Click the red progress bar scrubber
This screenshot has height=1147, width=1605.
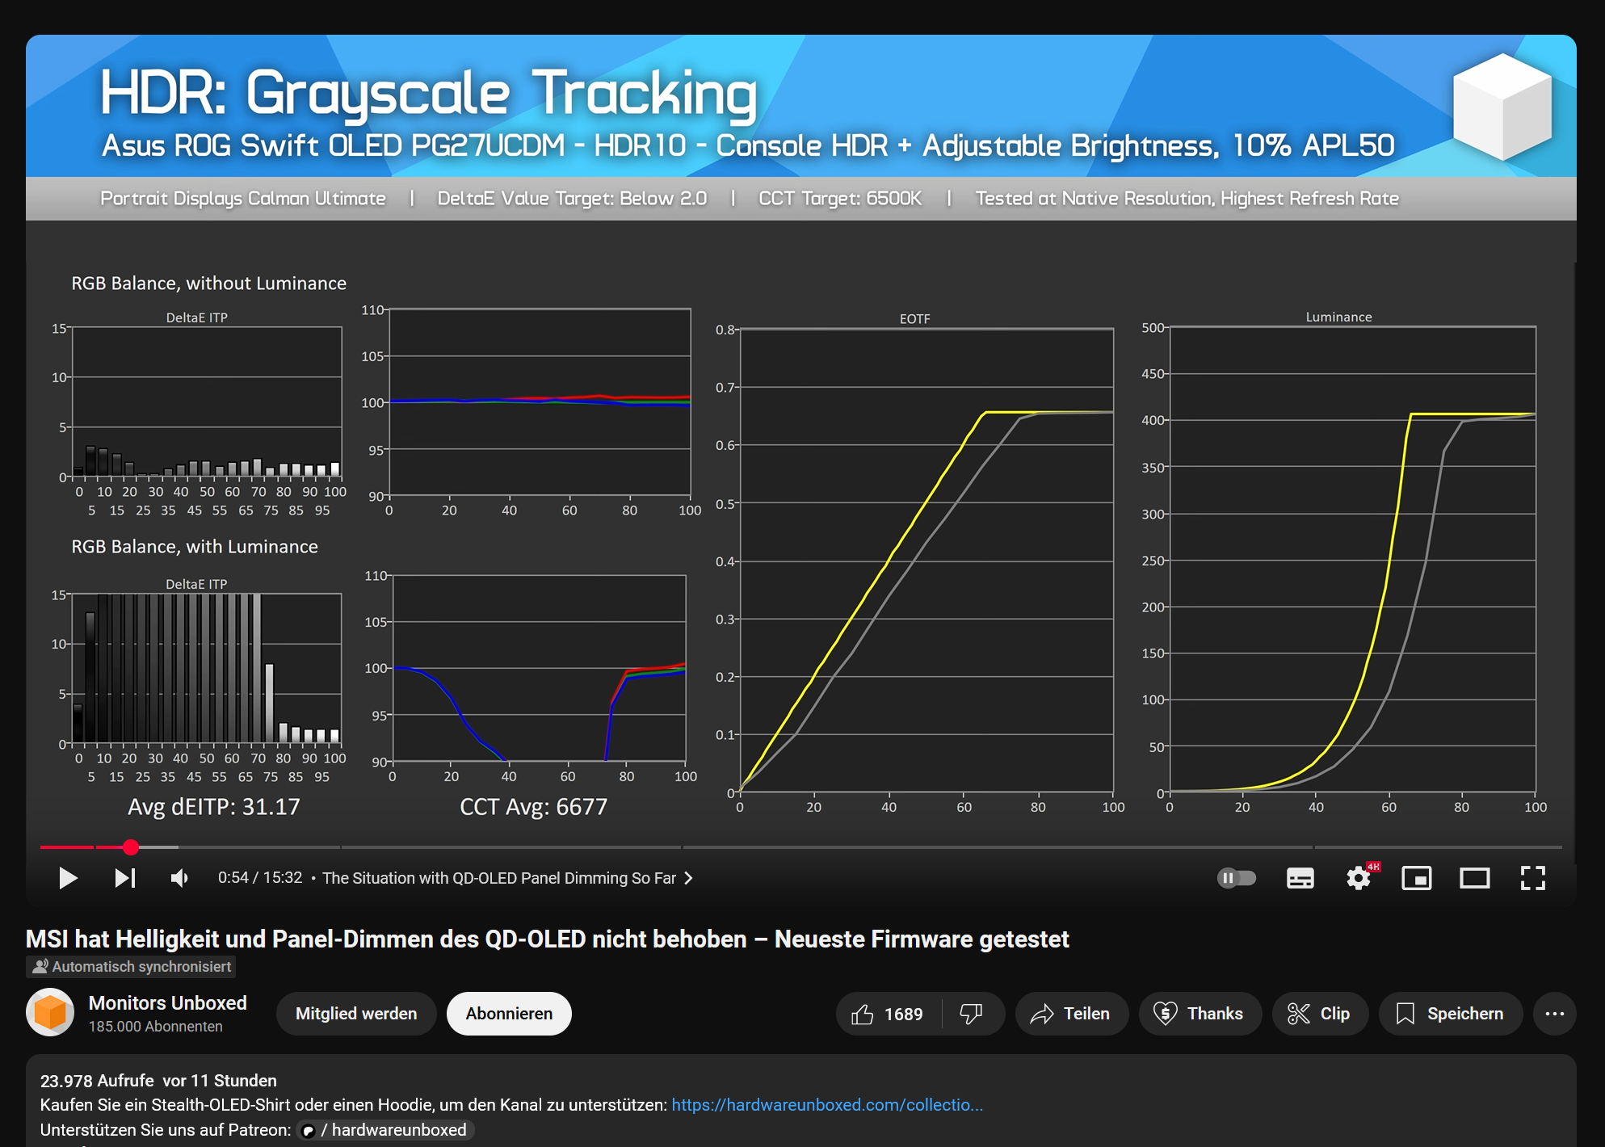131,847
